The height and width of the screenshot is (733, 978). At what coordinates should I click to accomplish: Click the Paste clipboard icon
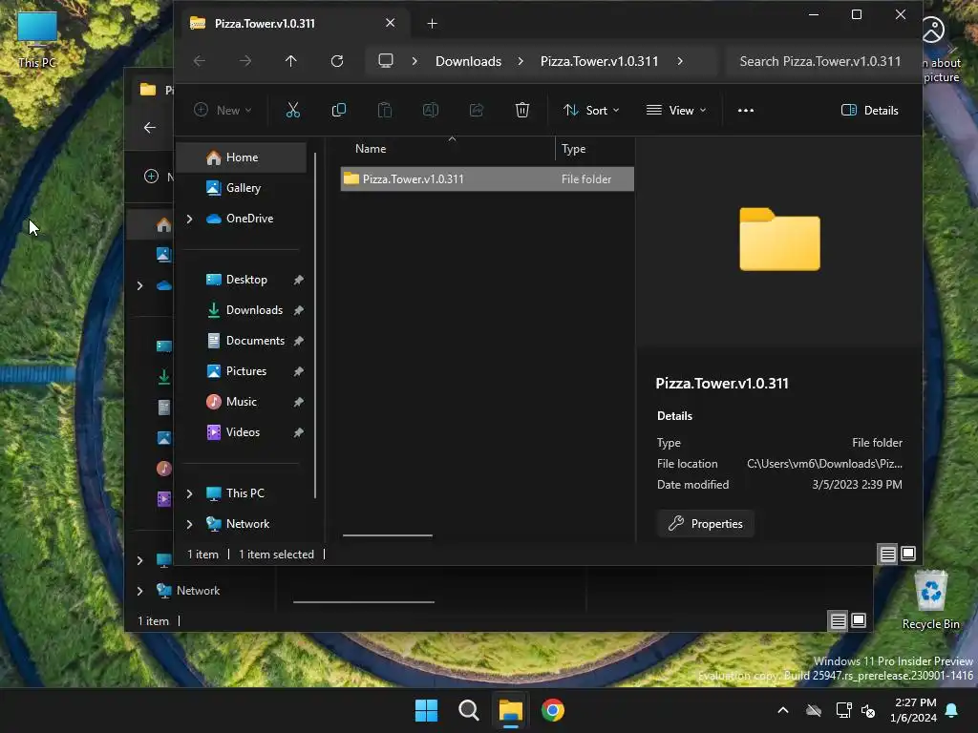point(385,111)
